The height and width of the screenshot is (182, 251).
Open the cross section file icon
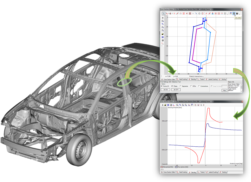(165, 105)
